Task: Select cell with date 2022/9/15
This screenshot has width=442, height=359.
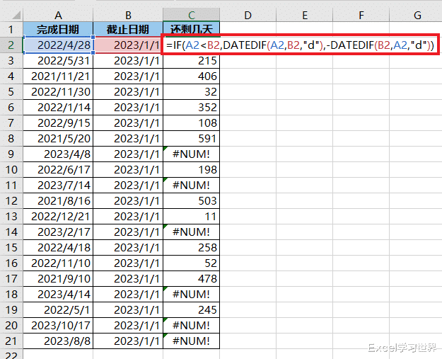Action: point(58,122)
